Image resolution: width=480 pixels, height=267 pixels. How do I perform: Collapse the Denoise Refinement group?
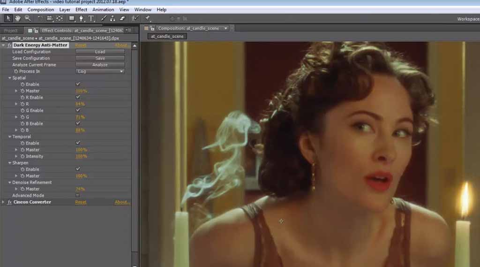(9, 183)
